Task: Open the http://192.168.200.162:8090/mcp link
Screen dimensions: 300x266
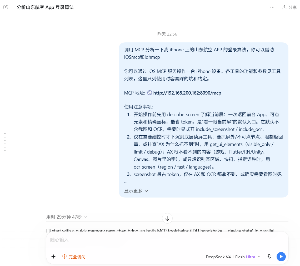Action: (x=187, y=93)
